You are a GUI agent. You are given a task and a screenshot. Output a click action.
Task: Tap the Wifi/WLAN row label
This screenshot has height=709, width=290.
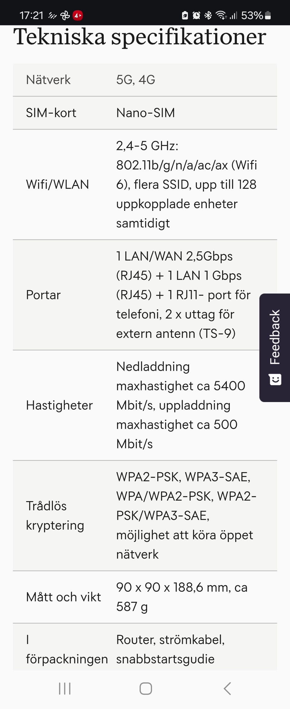coord(57,185)
